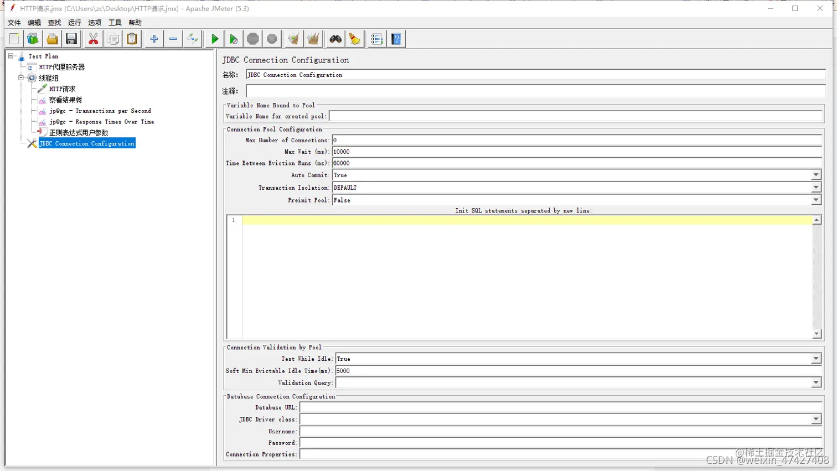The height and width of the screenshot is (471, 837).
Task: Click the Max Number of Connections field
Action: [x=577, y=141]
